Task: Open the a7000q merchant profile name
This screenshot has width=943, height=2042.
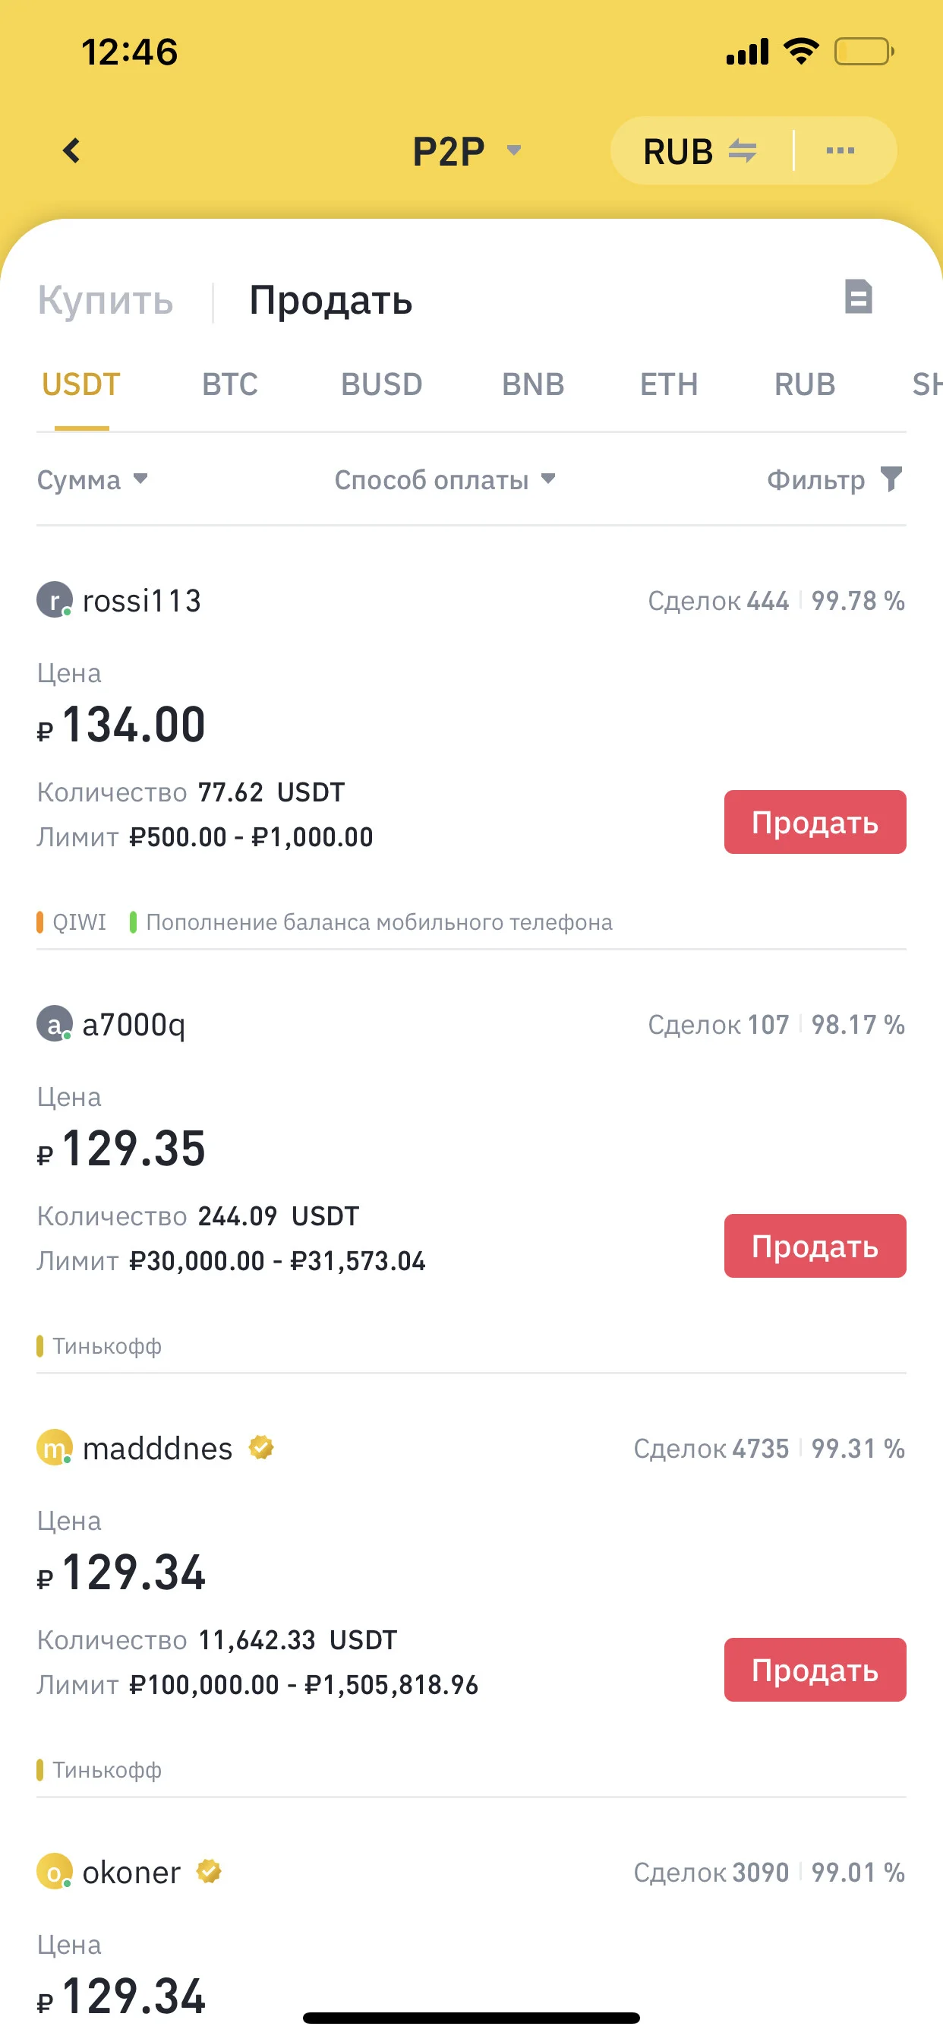Action: 134,1024
